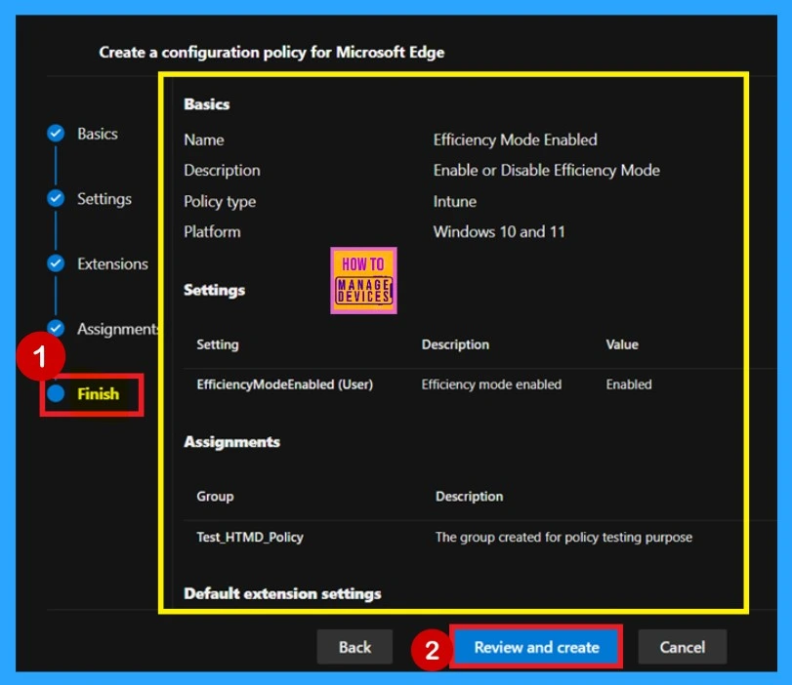Go to the Settings wizard step
The height and width of the screenshot is (685, 792).
click(x=104, y=199)
